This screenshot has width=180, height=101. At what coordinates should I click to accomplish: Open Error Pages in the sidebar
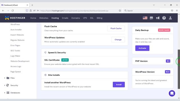coord(15,45)
